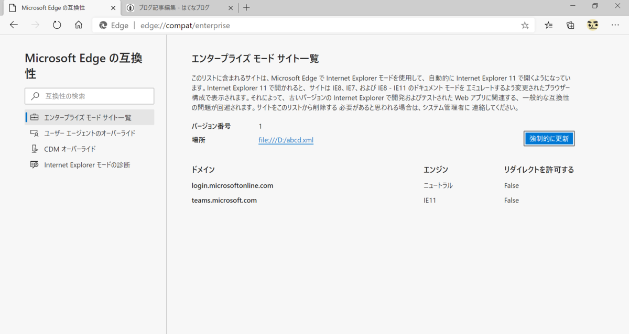The height and width of the screenshot is (334, 629).
Task: Reload the page with refresh icon
Action: pos(57,25)
